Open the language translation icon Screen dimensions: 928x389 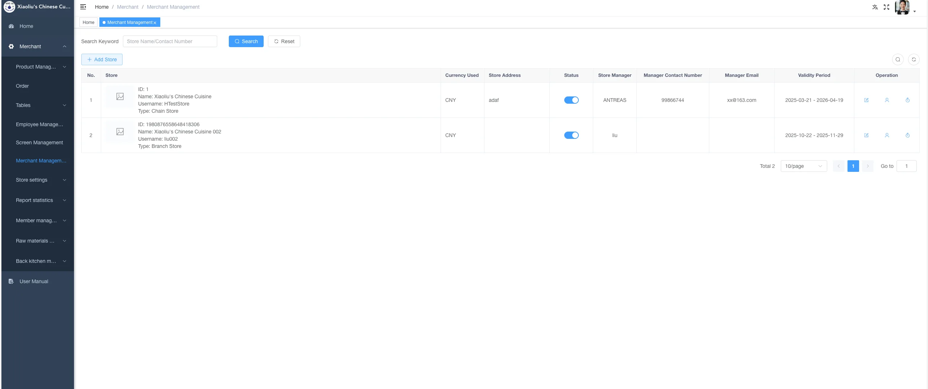875,7
